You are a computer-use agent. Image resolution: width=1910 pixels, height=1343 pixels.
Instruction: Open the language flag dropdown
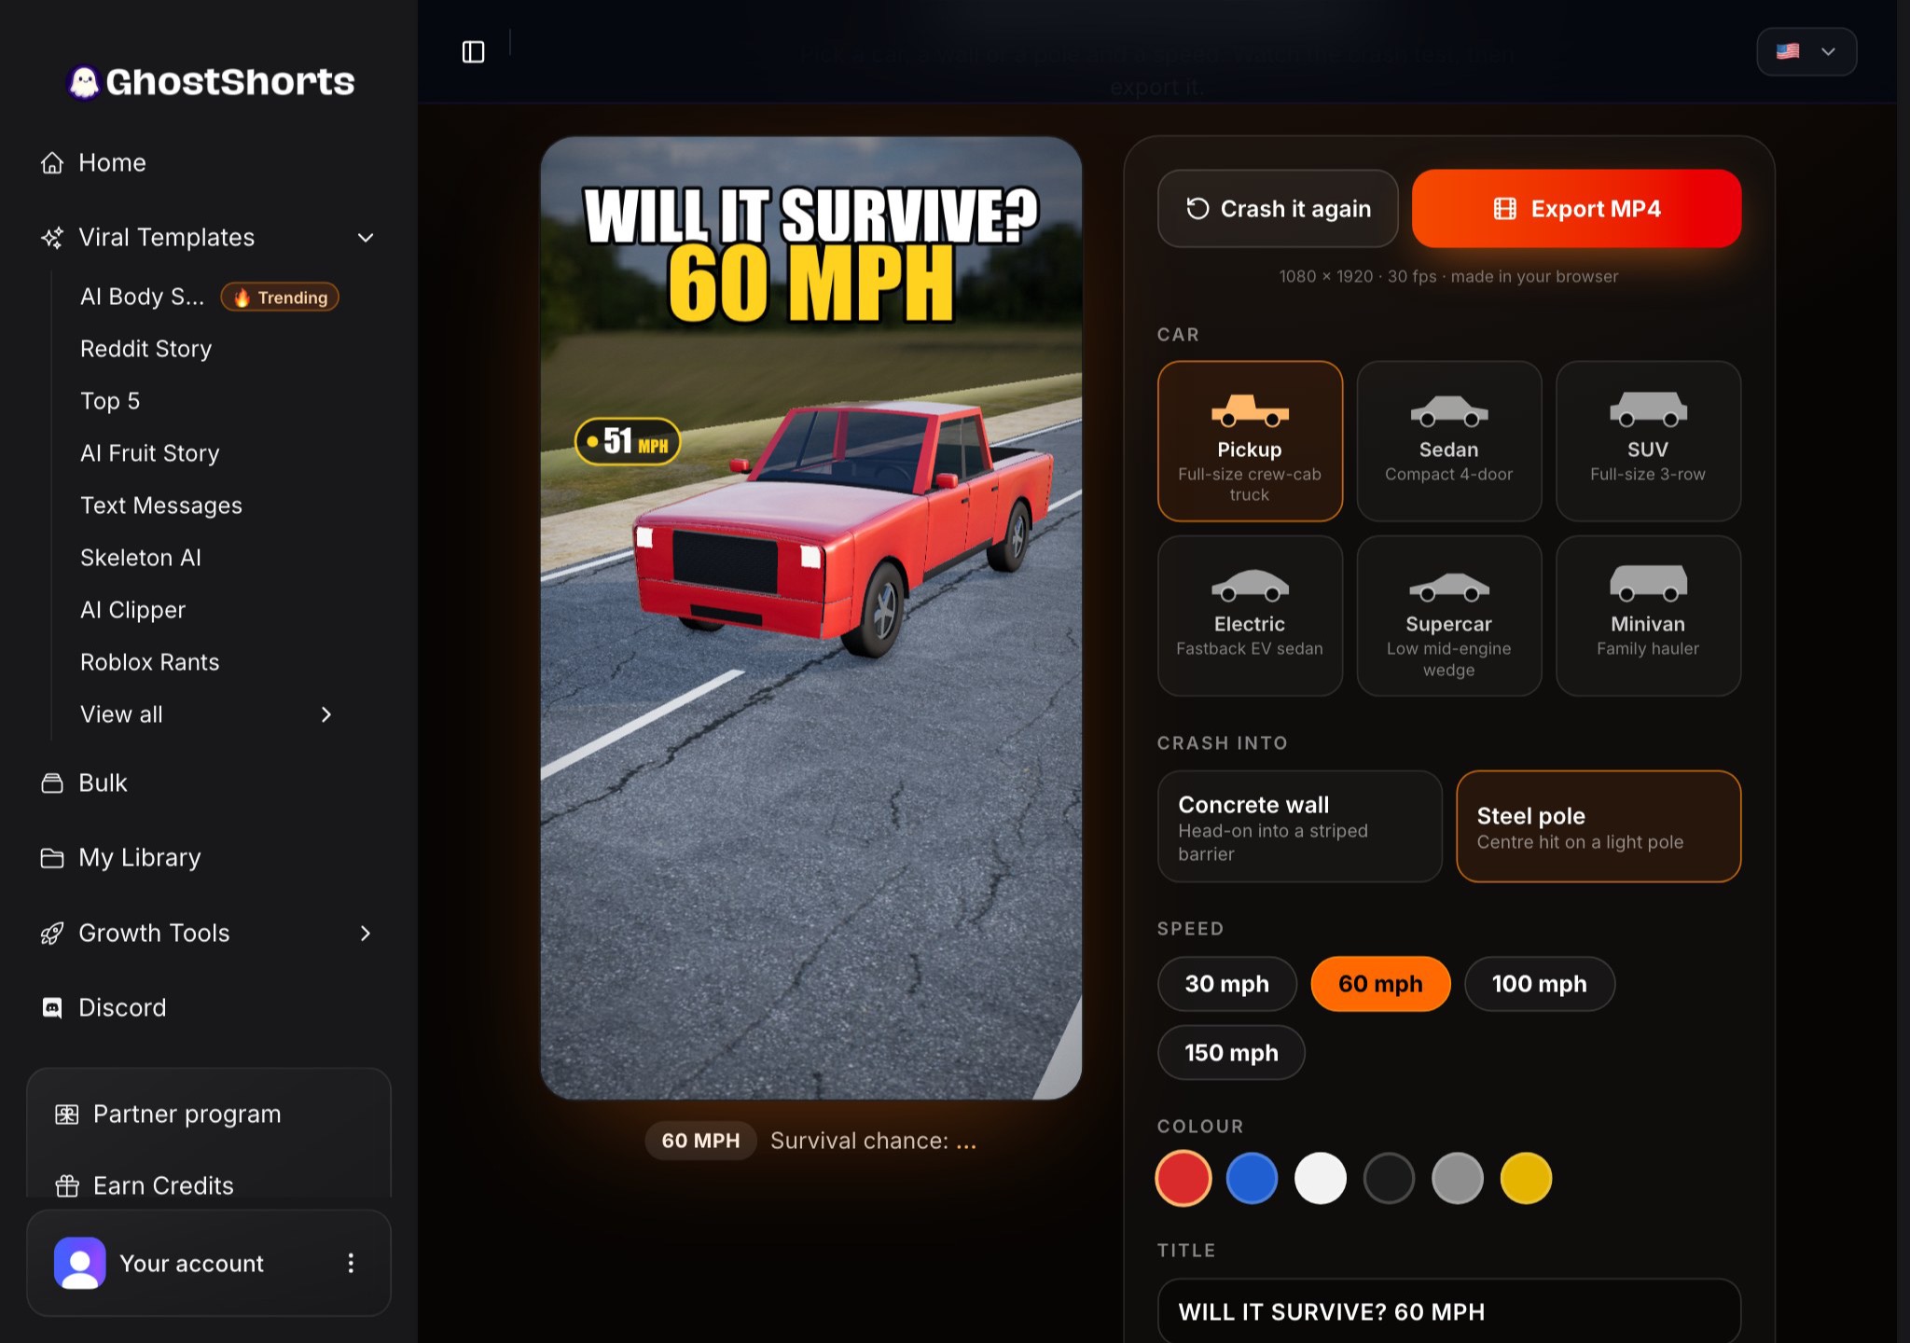click(1806, 52)
